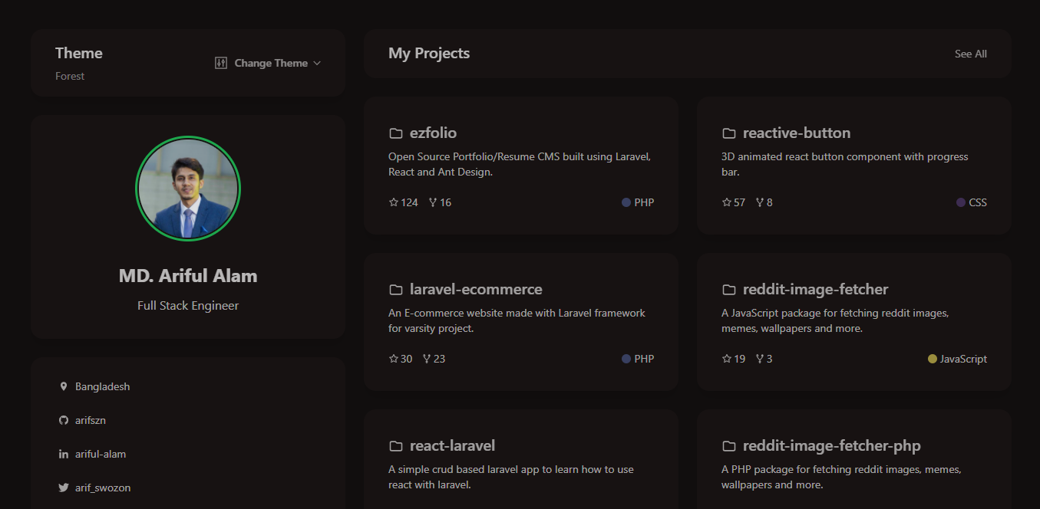Click the fork icon showing 8 on reactive-button
This screenshot has width=1040, height=509.
click(758, 202)
